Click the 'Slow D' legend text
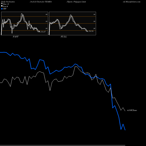Screen dimensions: 146x146 (6, 4)
